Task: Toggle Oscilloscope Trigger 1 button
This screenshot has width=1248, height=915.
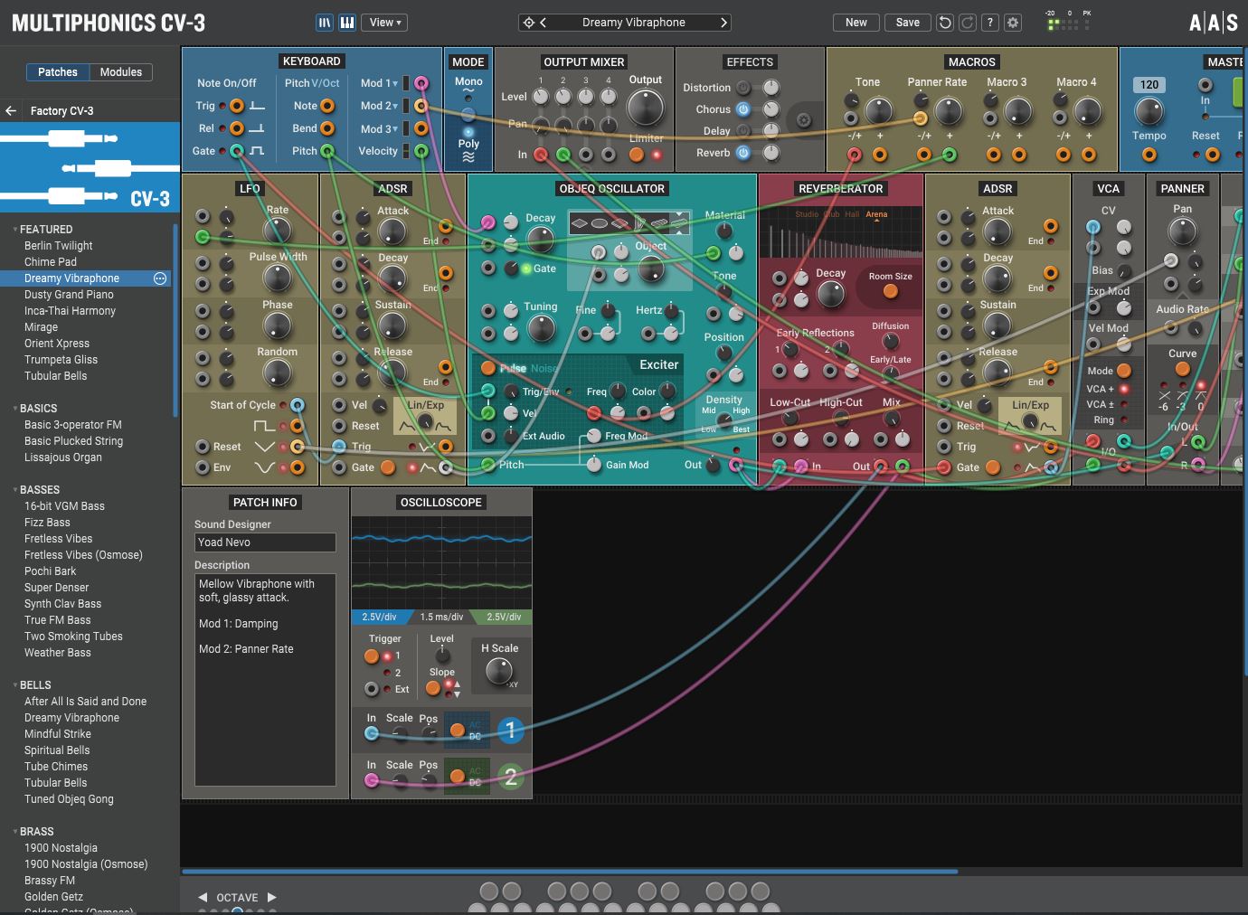Action: pos(372,656)
